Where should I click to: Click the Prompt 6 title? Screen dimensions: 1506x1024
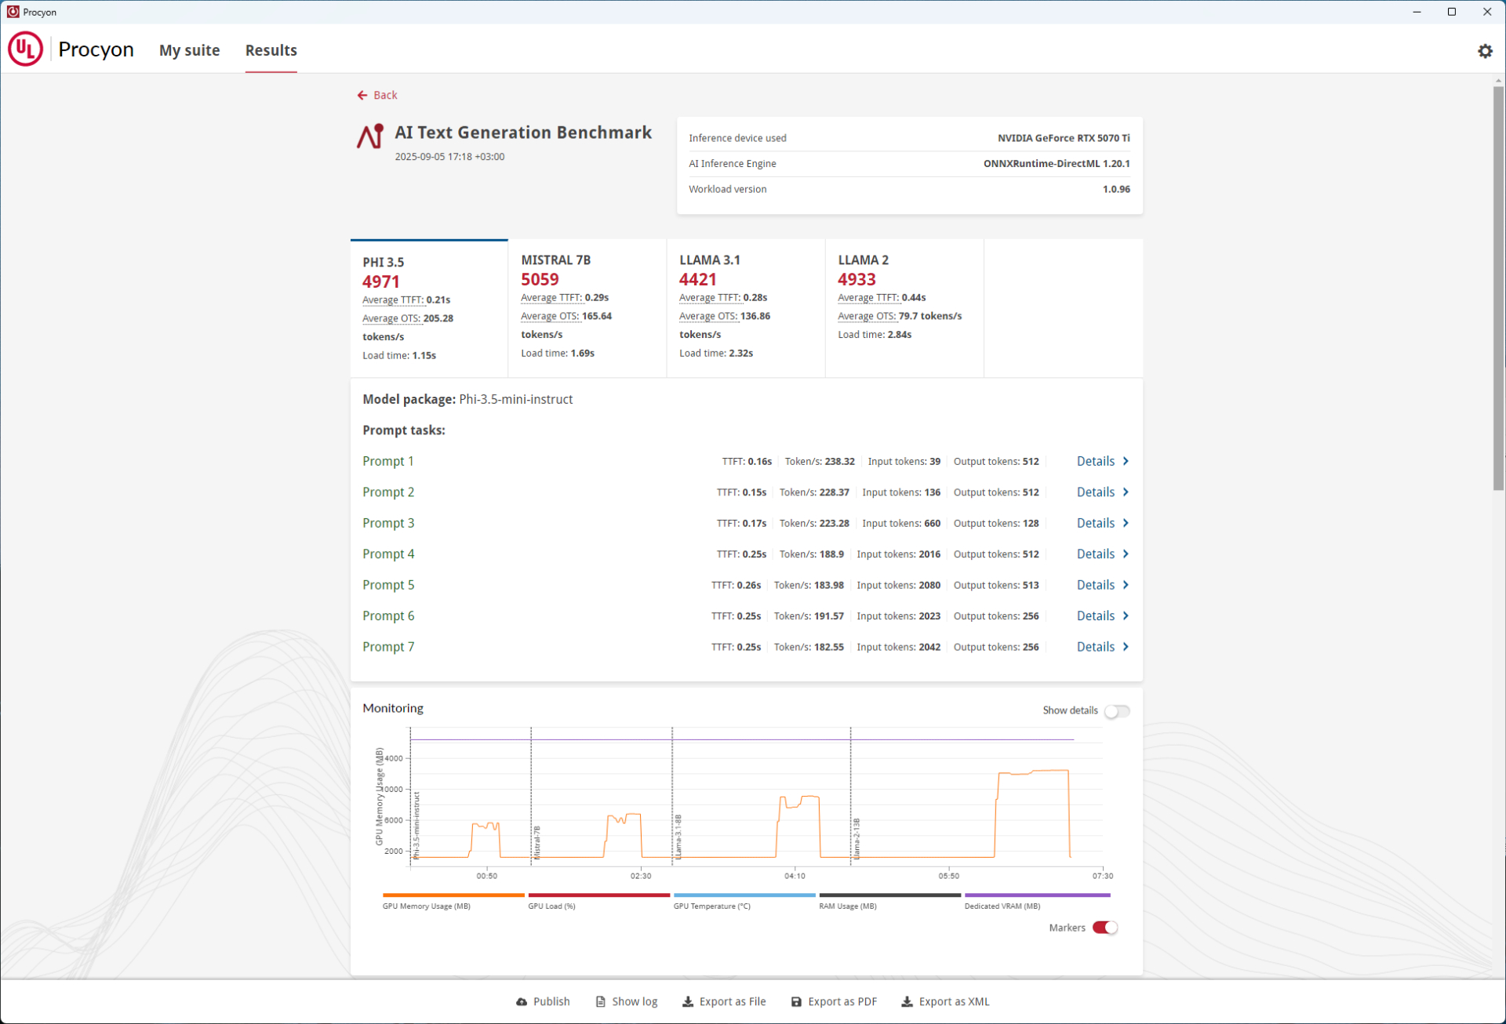pyautogui.click(x=388, y=616)
